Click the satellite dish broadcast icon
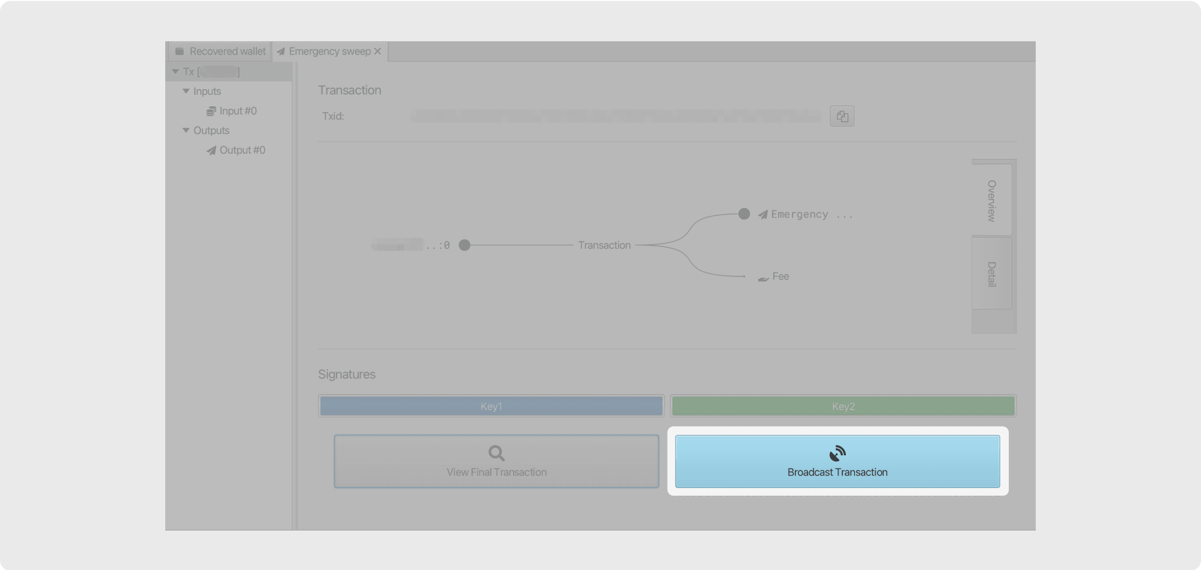This screenshot has height=570, width=1201. (x=837, y=453)
